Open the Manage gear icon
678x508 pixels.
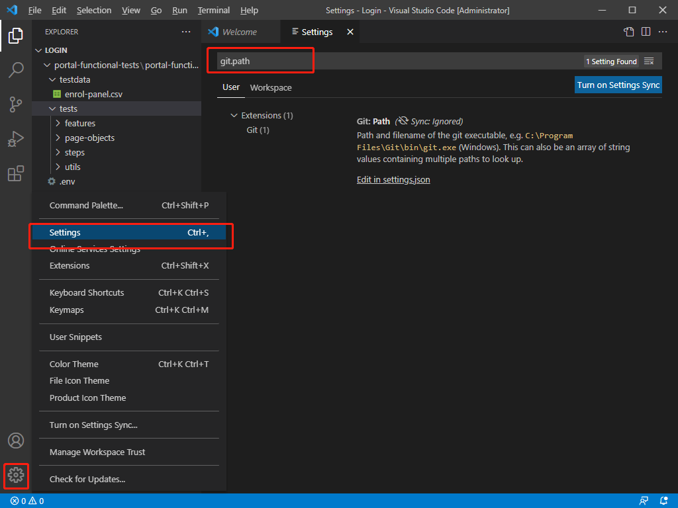pyautogui.click(x=15, y=476)
